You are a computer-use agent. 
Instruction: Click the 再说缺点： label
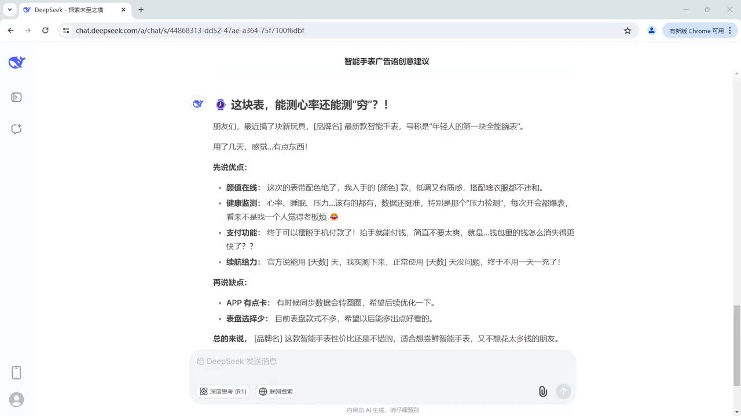click(x=230, y=283)
